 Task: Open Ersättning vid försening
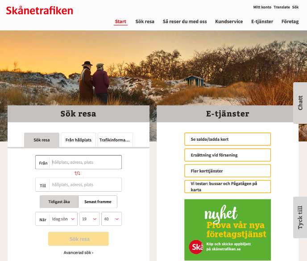tap(228, 155)
